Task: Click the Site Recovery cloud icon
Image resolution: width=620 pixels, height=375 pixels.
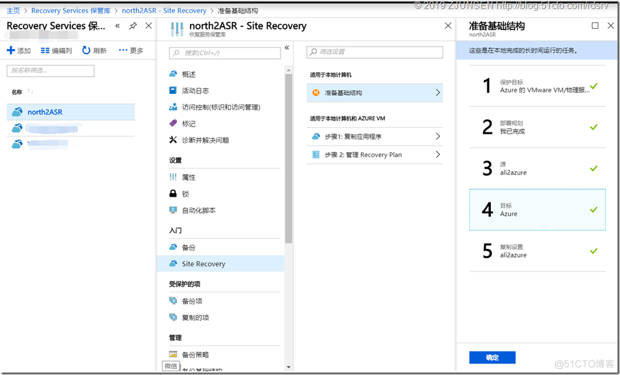Action: click(x=173, y=263)
